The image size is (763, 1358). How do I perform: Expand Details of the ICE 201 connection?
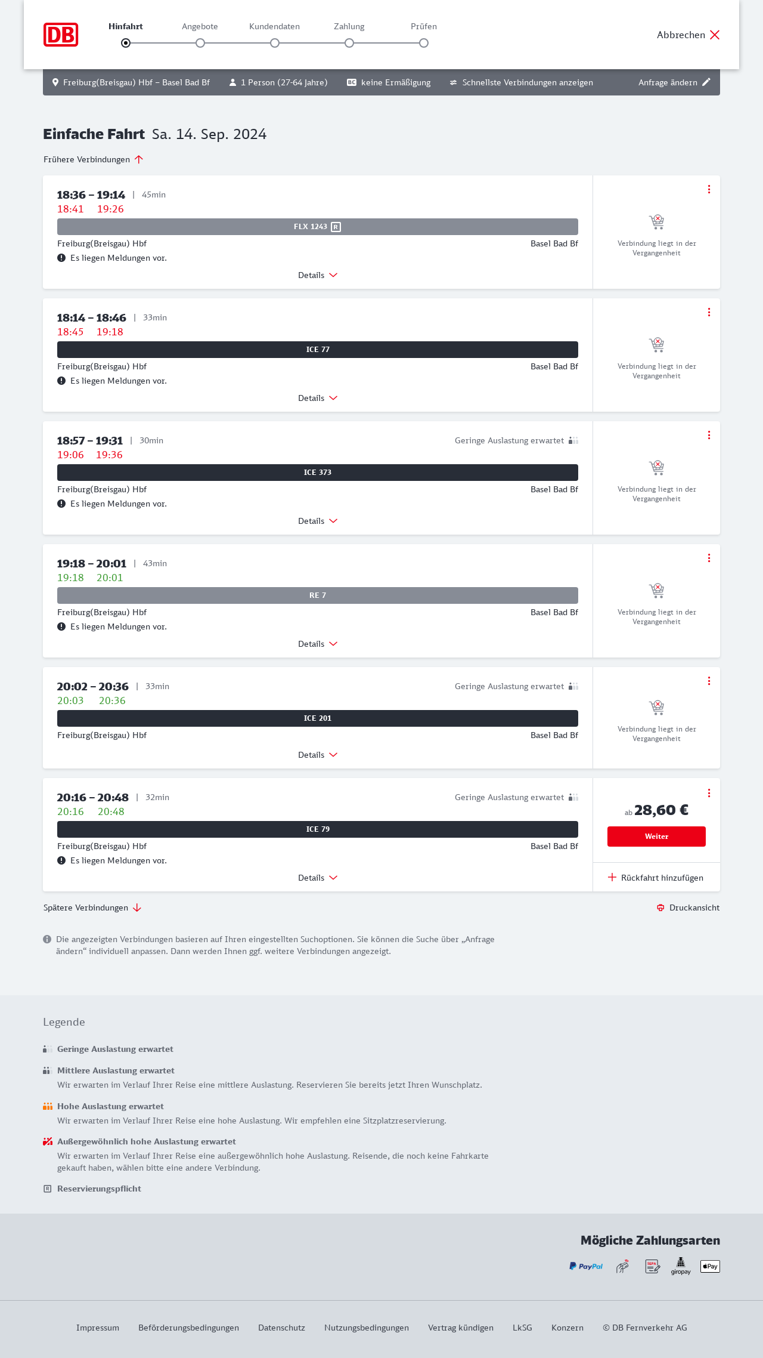coord(318,755)
